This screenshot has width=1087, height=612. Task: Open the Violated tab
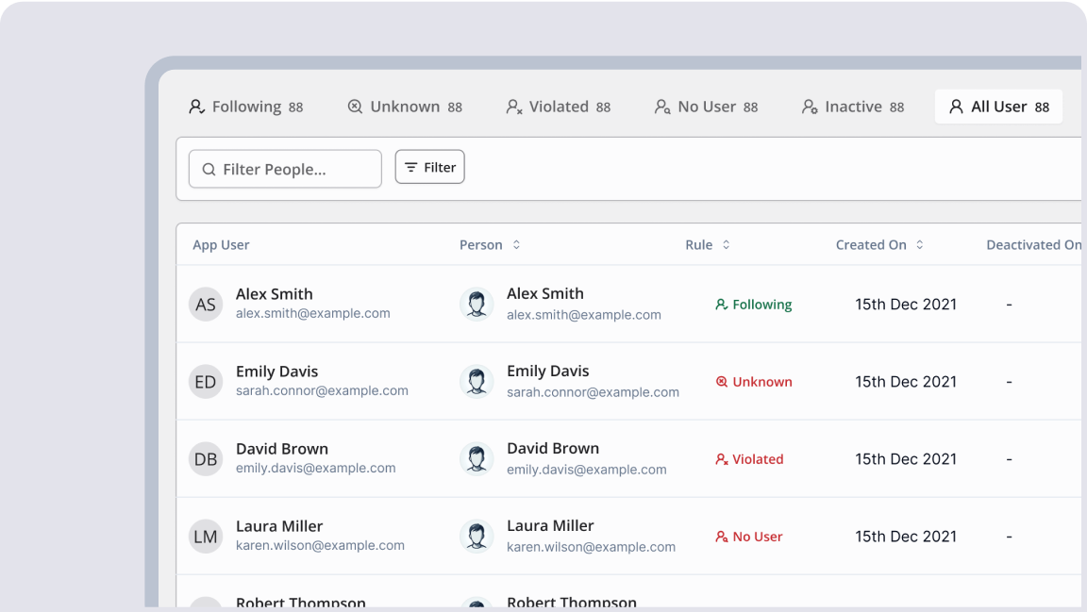[558, 107]
